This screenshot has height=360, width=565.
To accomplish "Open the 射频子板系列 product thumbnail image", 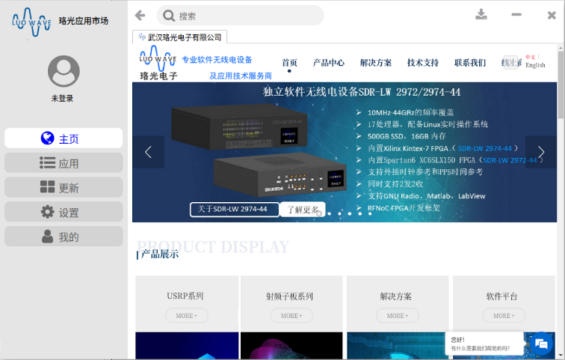I will click(291, 345).
